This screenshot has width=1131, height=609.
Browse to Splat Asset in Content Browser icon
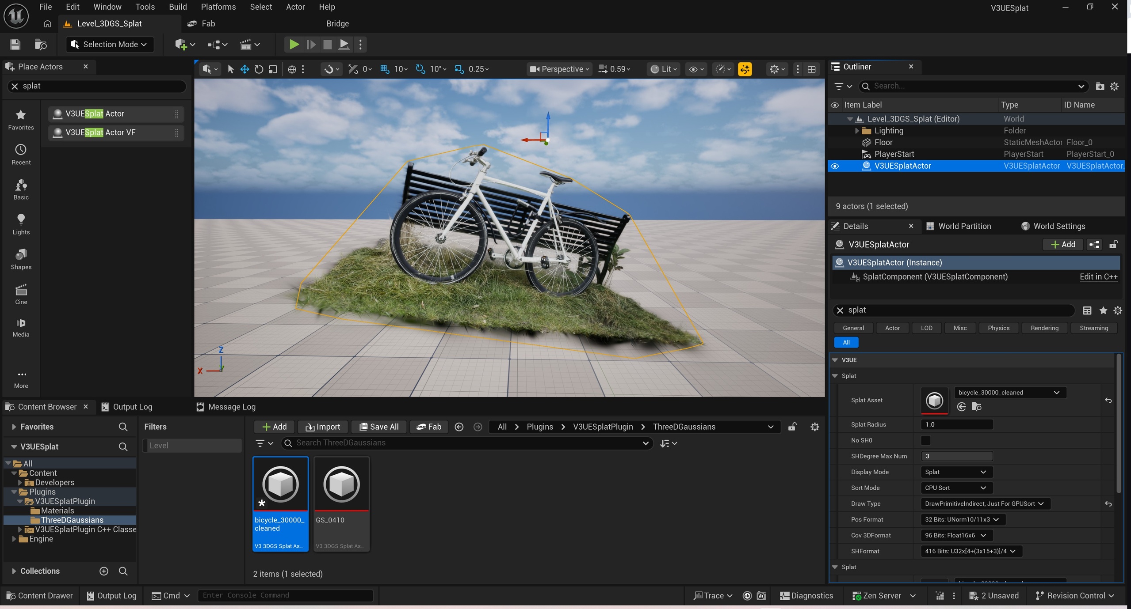[977, 407]
